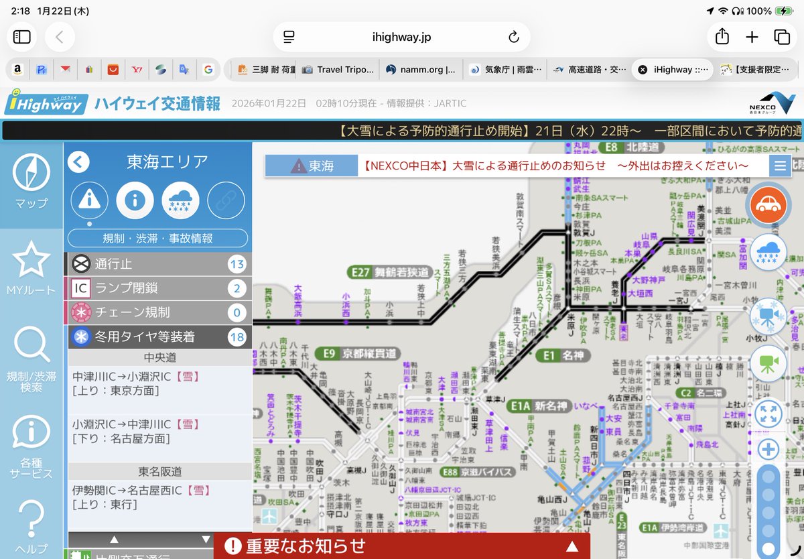Open 各種サービス in the sidebar
The width and height of the screenshot is (804, 559).
click(31, 446)
